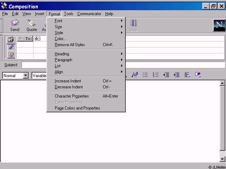Expand the Paragraph submenu
This screenshot has width=226, height=169.
click(x=86, y=60)
